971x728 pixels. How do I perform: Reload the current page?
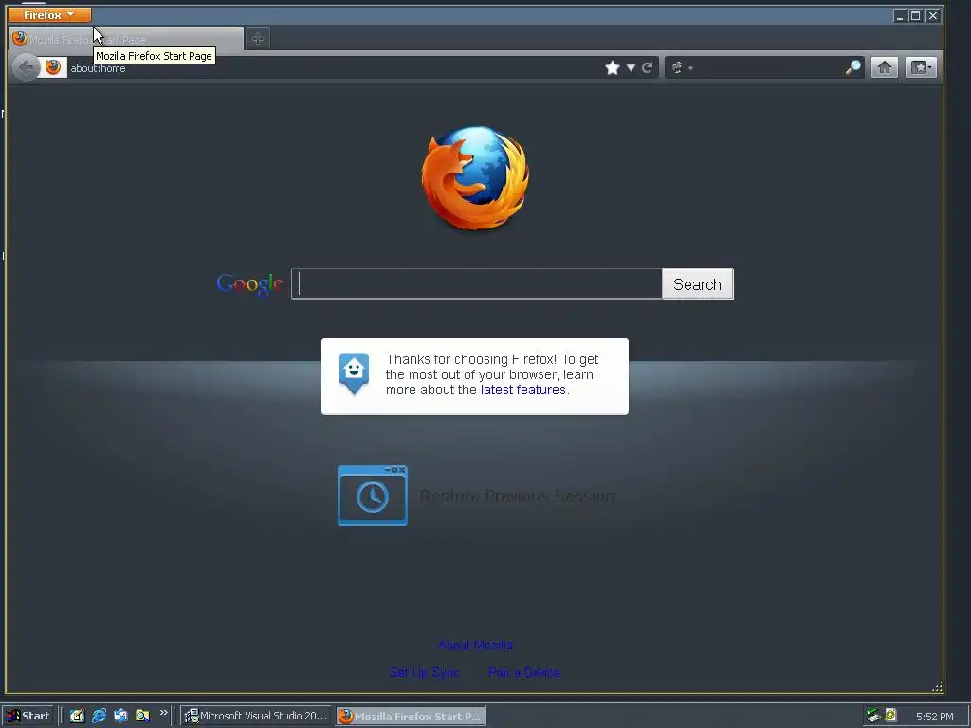tap(647, 67)
